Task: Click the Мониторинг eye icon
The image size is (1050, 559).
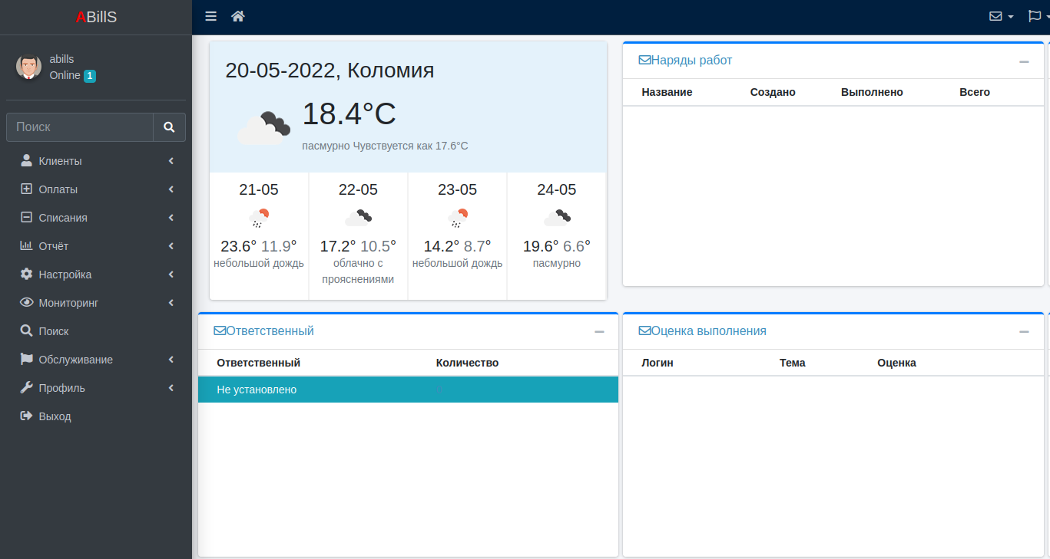Action: click(26, 303)
